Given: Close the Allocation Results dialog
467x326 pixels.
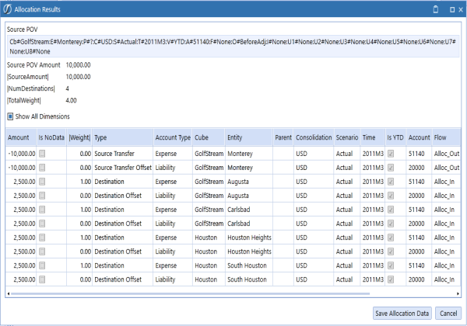Looking at the screenshot, I should tap(459, 9).
